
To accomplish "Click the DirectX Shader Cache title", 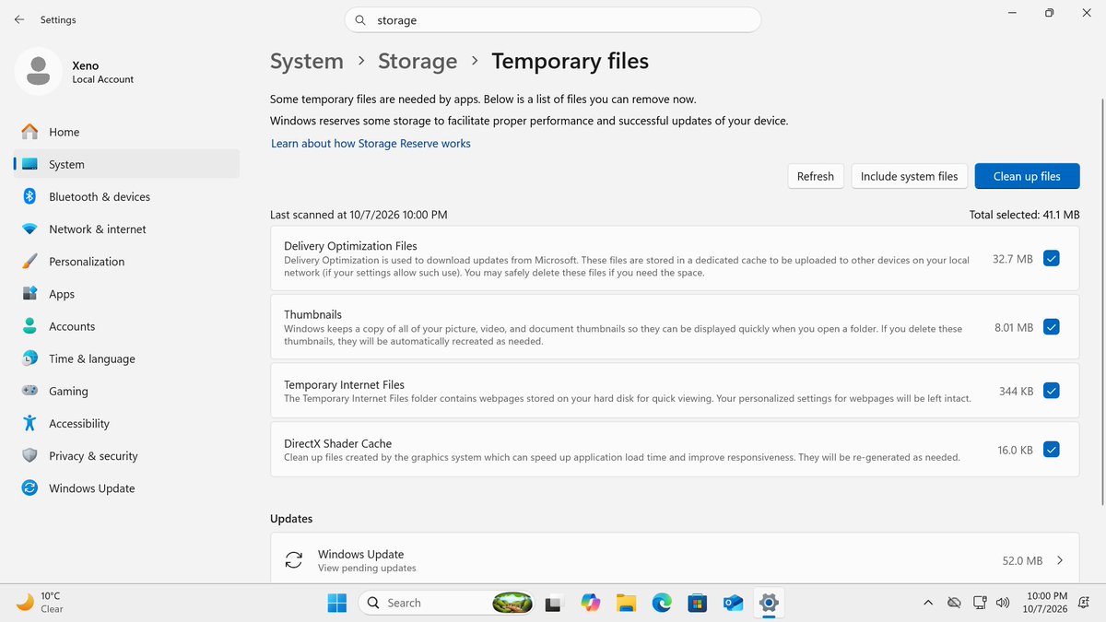I will pos(337,443).
